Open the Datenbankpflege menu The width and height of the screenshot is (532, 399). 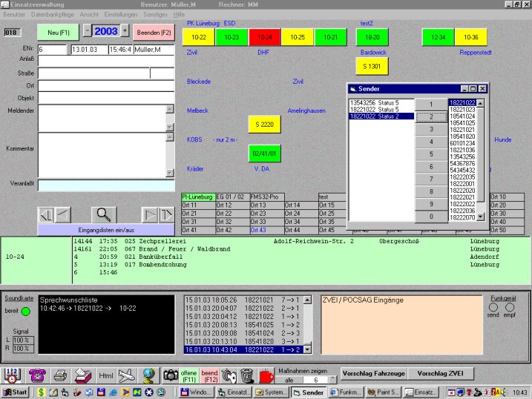pyautogui.click(x=52, y=14)
